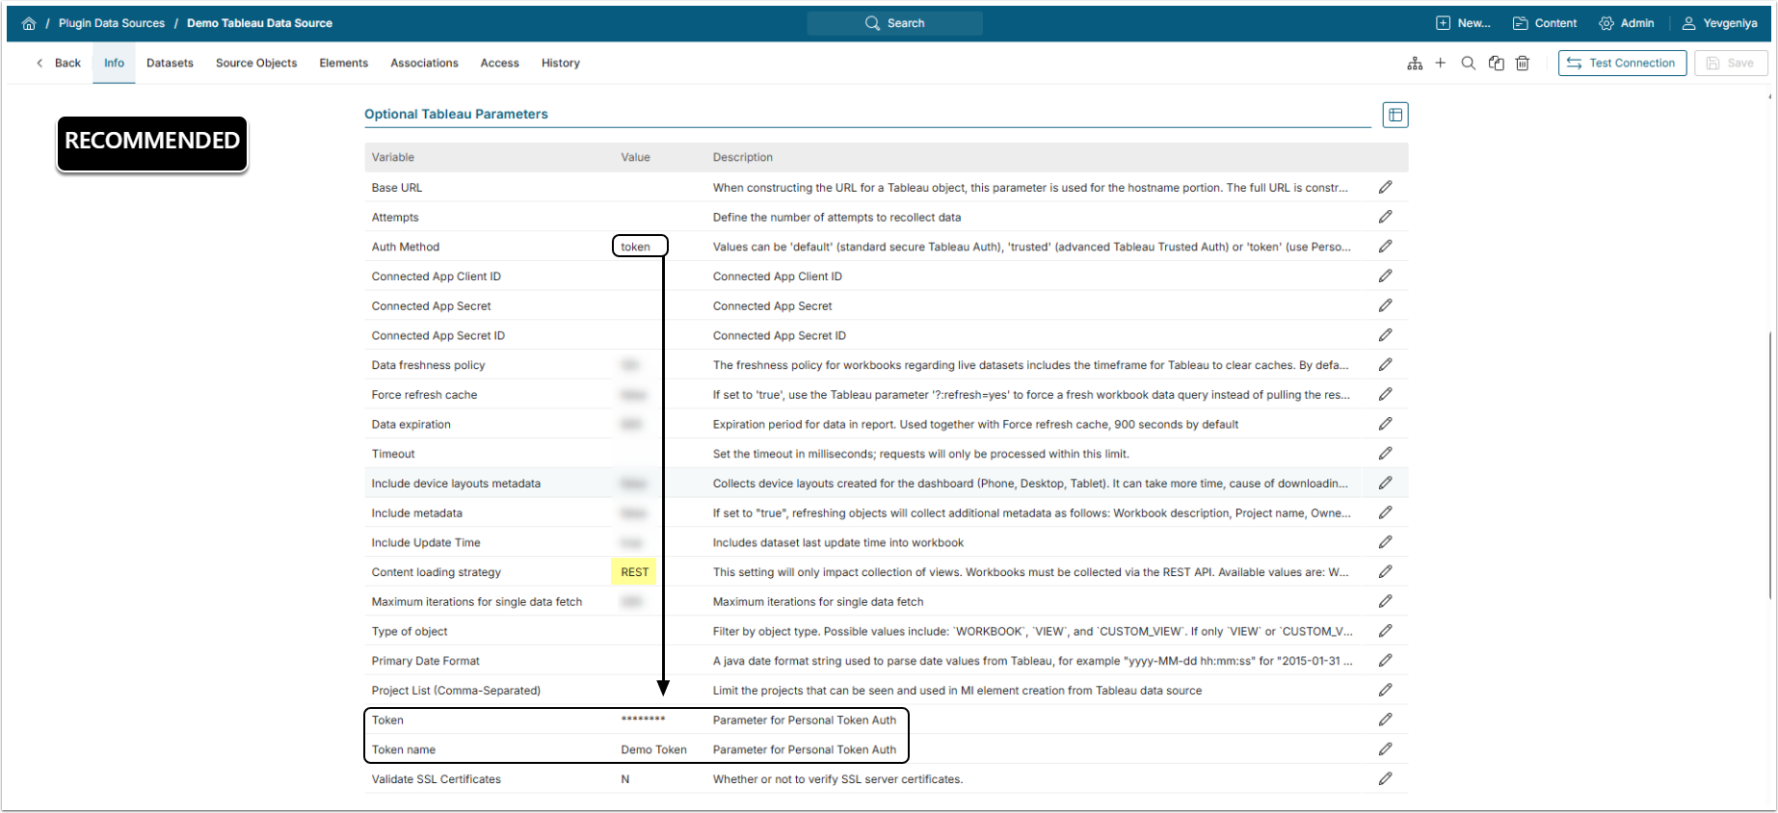Edit the Token name parameter

click(1385, 748)
